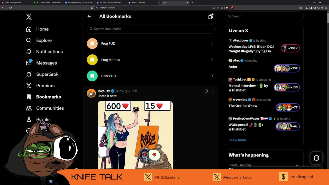Image resolution: width=329 pixels, height=185 pixels.
Task: Expand Frog Memes folder via its chevron
Action: [212, 60]
